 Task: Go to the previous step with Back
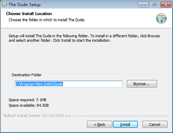tap(99, 124)
